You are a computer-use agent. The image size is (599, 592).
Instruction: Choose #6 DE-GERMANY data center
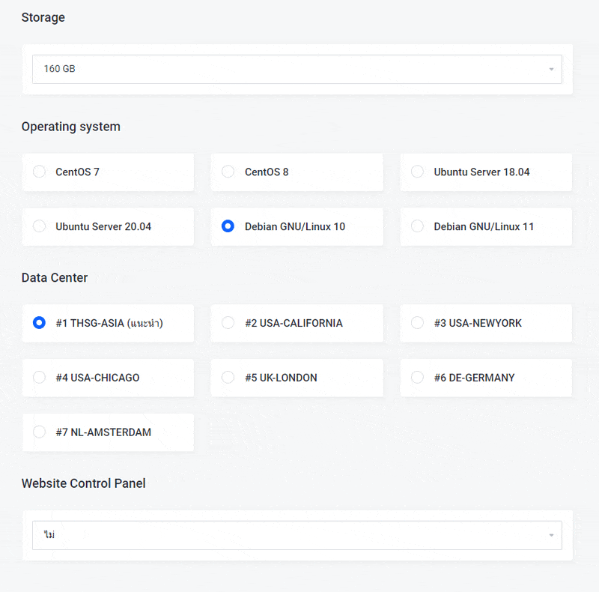(x=418, y=378)
